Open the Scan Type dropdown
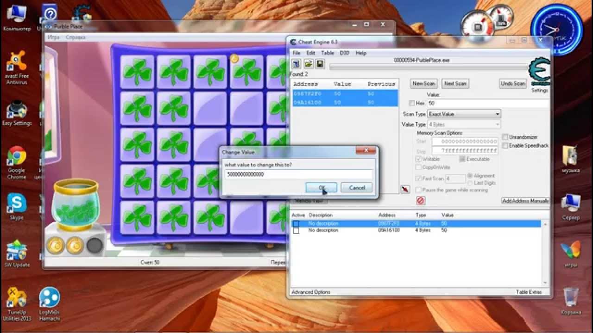The image size is (593, 333). click(x=464, y=114)
